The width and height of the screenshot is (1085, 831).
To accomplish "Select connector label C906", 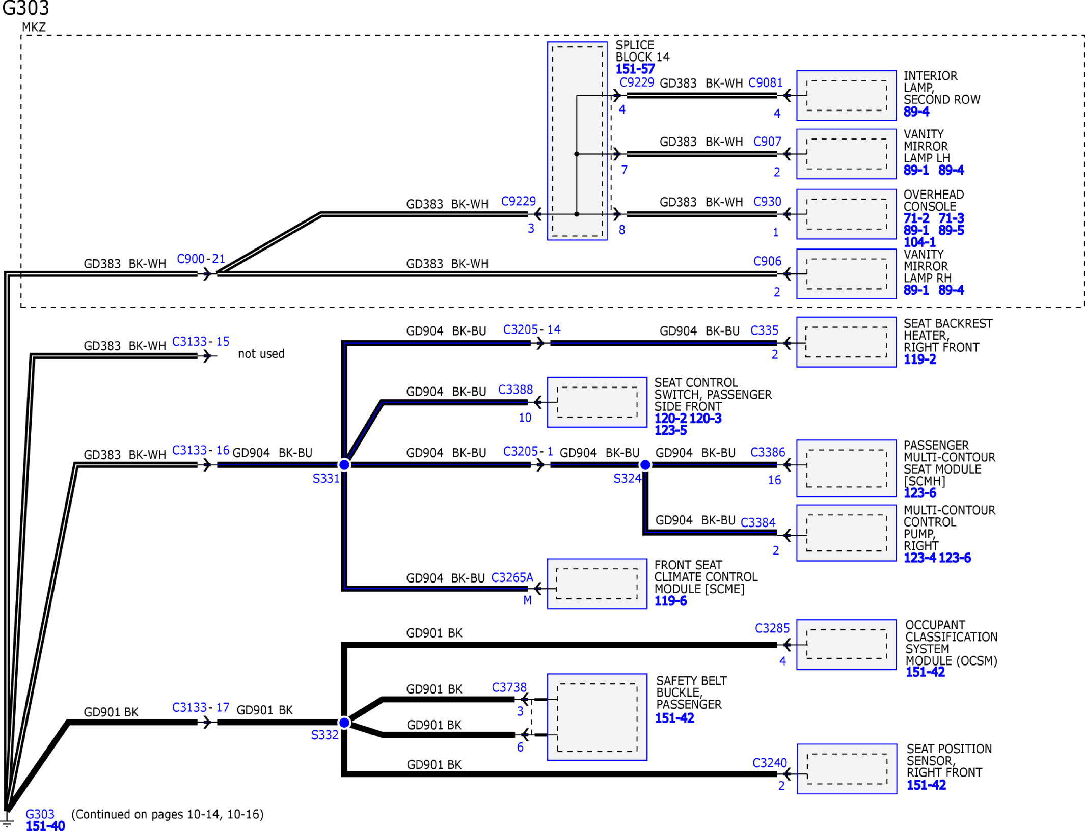I will point(767,261).
